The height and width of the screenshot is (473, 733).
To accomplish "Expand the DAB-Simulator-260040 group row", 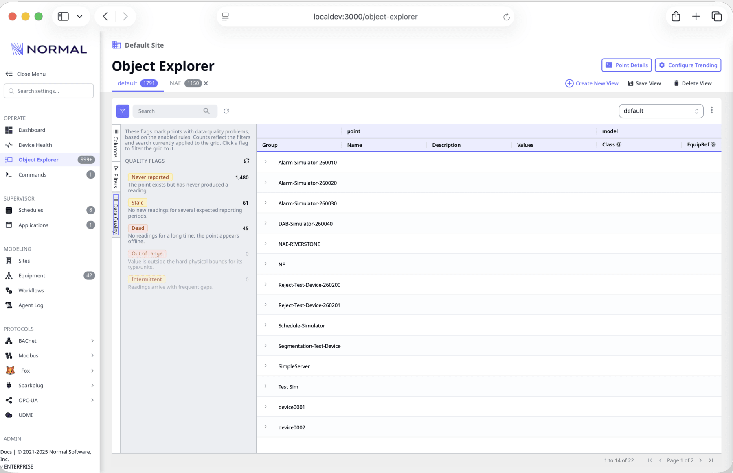I will [x=266, y=223].
